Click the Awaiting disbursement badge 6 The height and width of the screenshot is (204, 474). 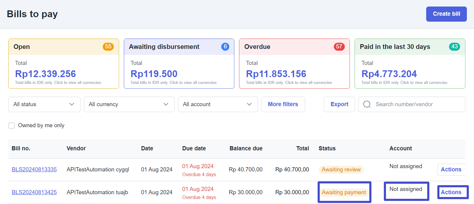pyautogui.click(x=225, y=47)
